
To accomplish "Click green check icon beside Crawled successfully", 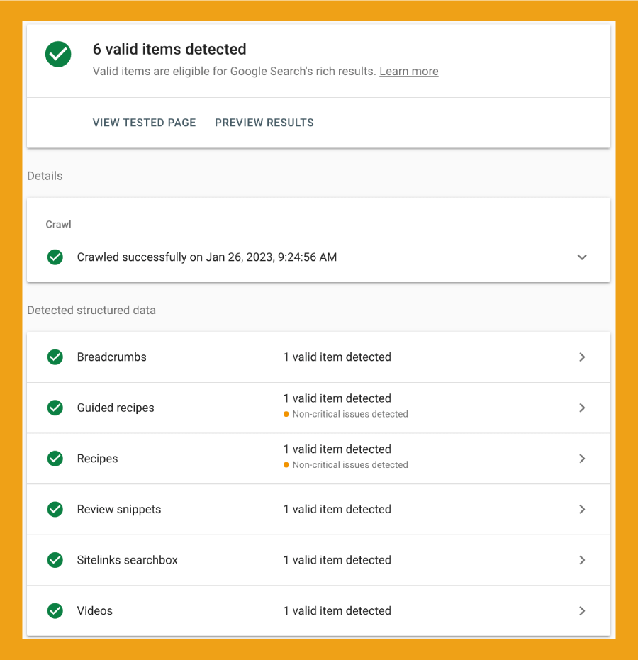I will point(55,257).
